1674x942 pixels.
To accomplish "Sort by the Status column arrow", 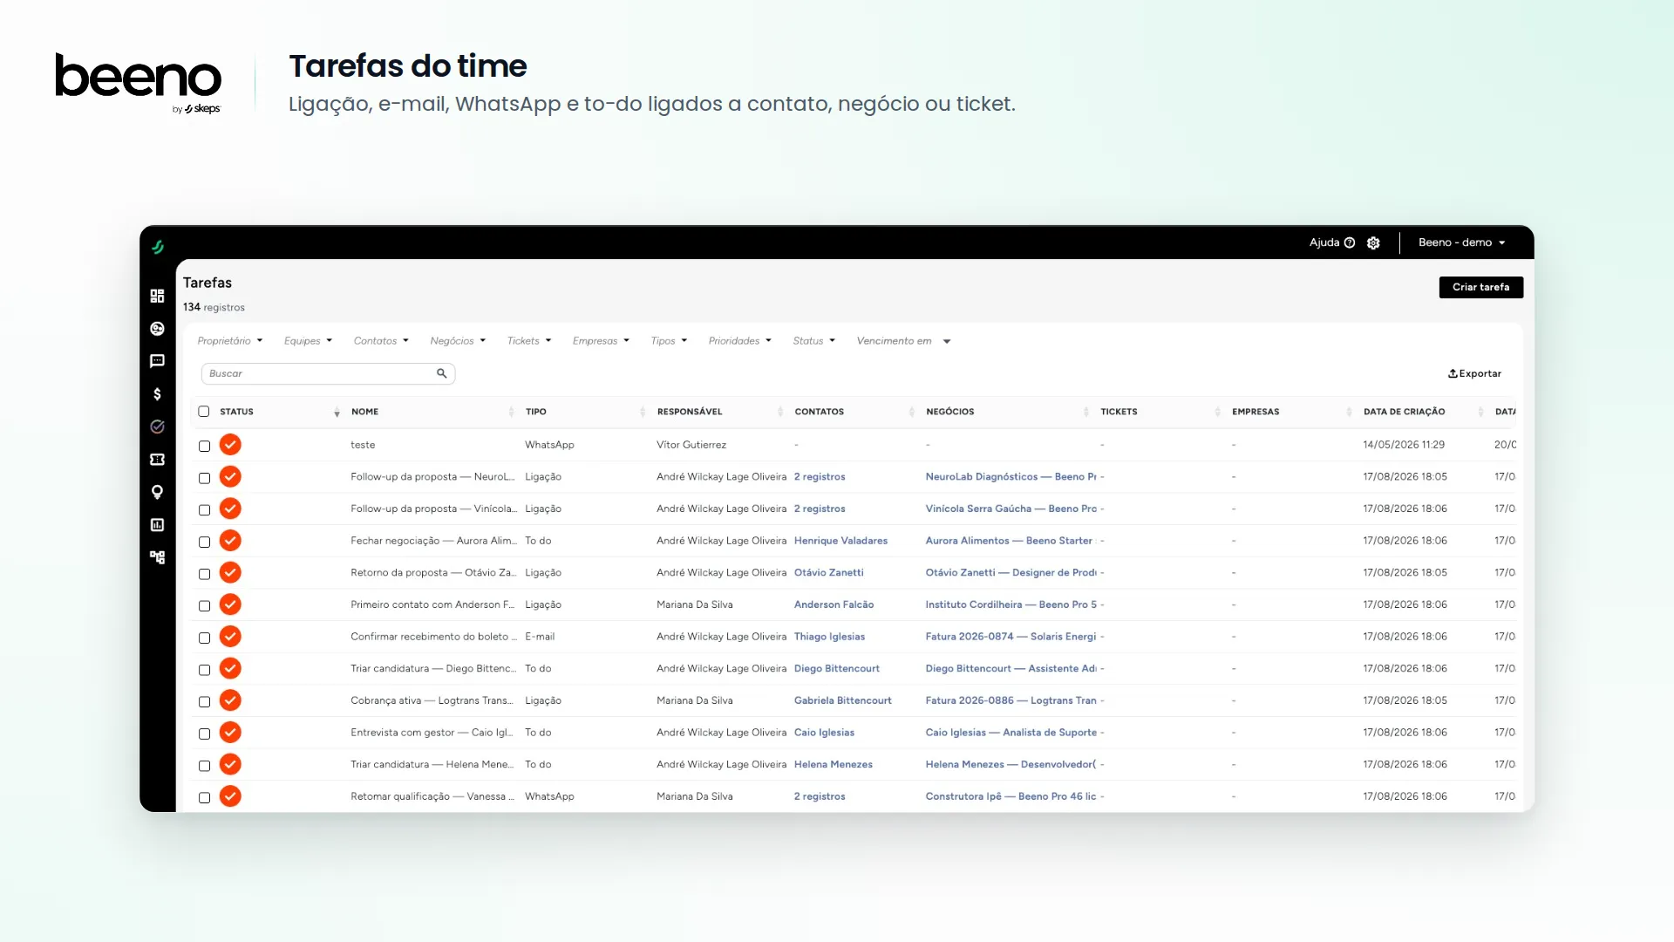I will (337, 413).
